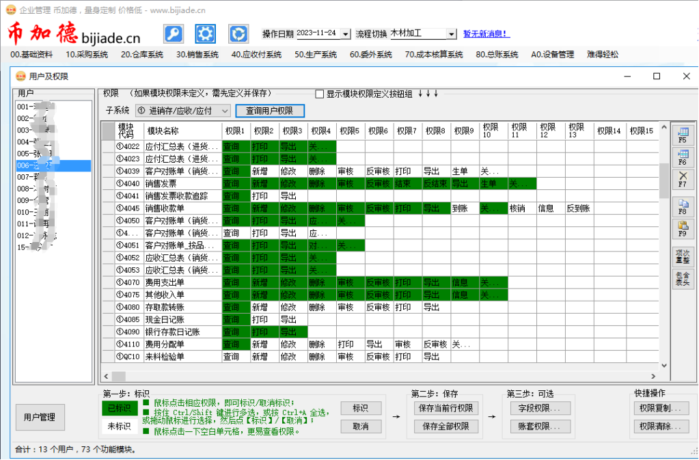Click the 权限复制... button
Screen dimensions: 699x460
(x=660, y=408)
